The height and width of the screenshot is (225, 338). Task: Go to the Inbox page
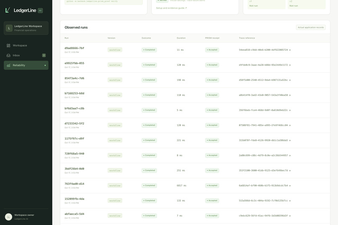(x=26, y=55)
